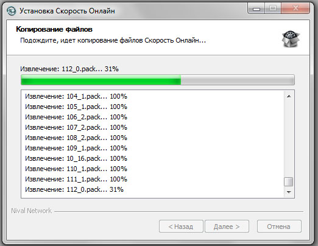Click the Nival Network label

tap(31, 211)
